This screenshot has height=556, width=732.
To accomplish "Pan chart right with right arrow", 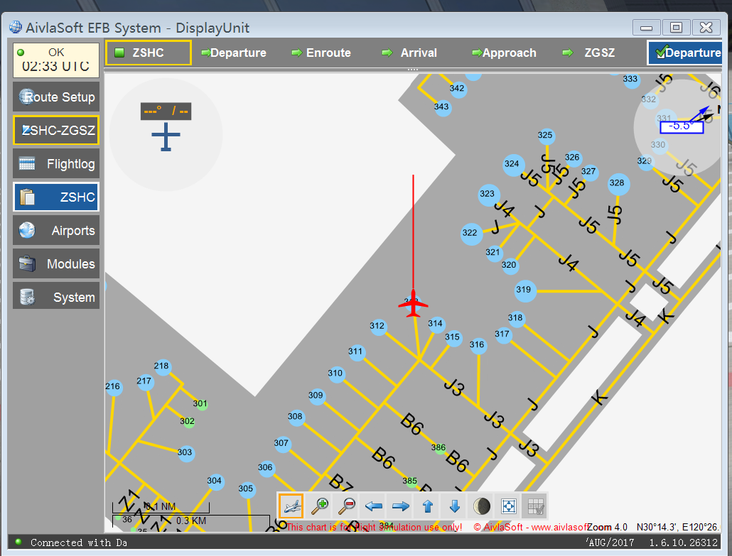I will [x=401, y=506].
